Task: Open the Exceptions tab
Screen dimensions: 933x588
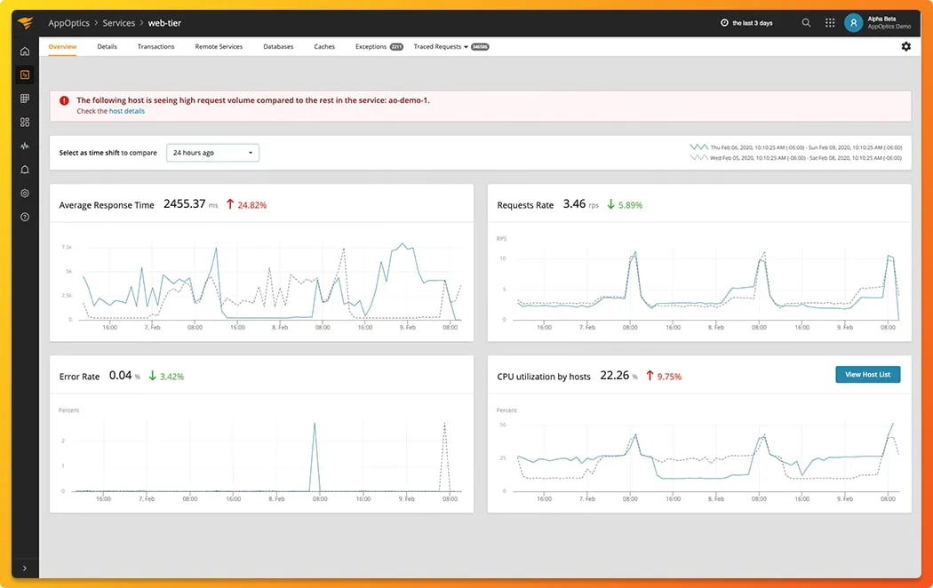Action: pos(371,46)
